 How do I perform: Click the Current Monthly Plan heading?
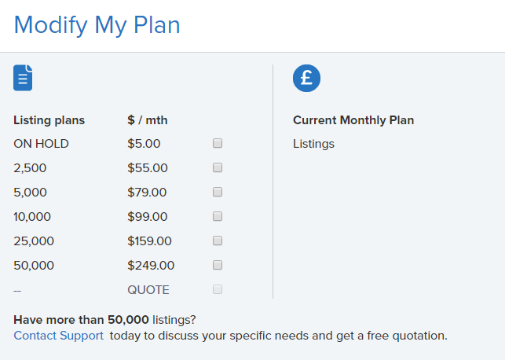(353, 120)
